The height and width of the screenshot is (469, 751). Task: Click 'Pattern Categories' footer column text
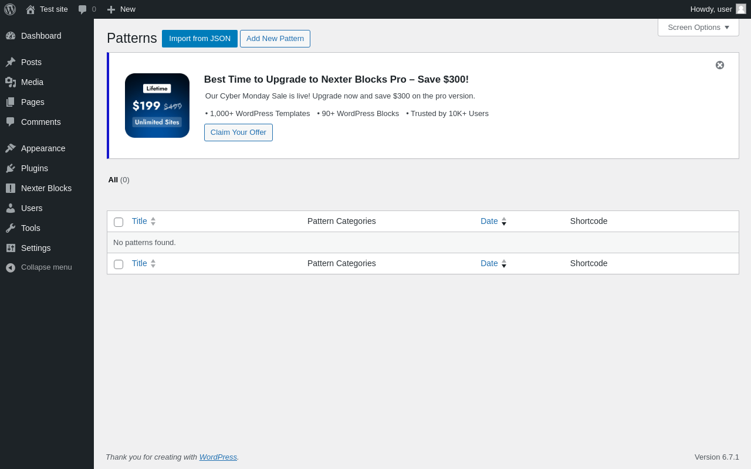[341, 263]
